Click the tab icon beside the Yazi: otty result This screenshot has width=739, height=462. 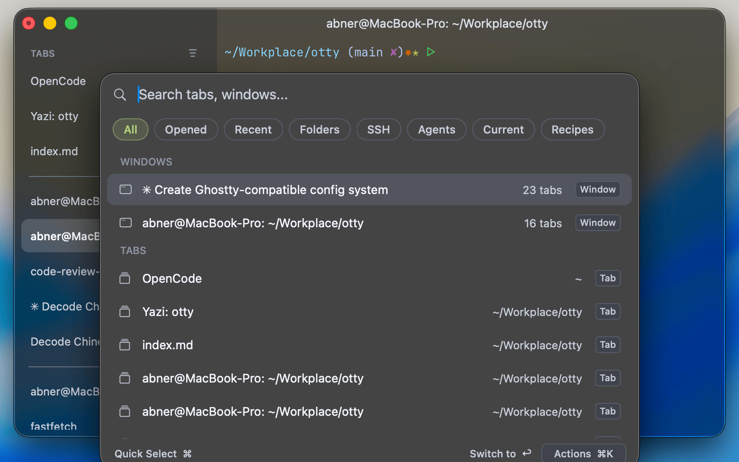(125, 311)
